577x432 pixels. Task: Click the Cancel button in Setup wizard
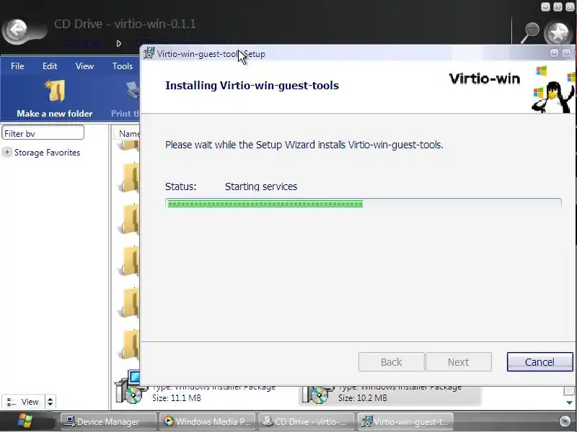(x=539, y=362)
